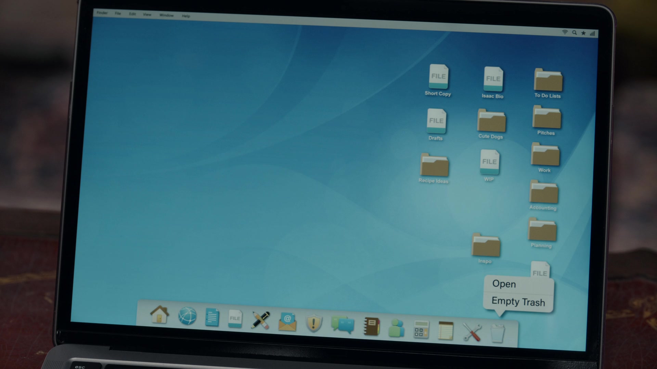Image resolution: width=657 pixels, height=369 pixels.
Task: Select the Drafts file icon
Action: coord(436,125)
